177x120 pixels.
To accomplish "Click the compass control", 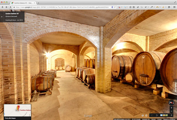I will [x=171, y=103].
